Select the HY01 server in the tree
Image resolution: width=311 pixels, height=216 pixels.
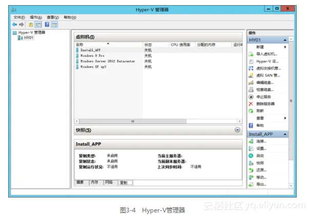[26, 38]
